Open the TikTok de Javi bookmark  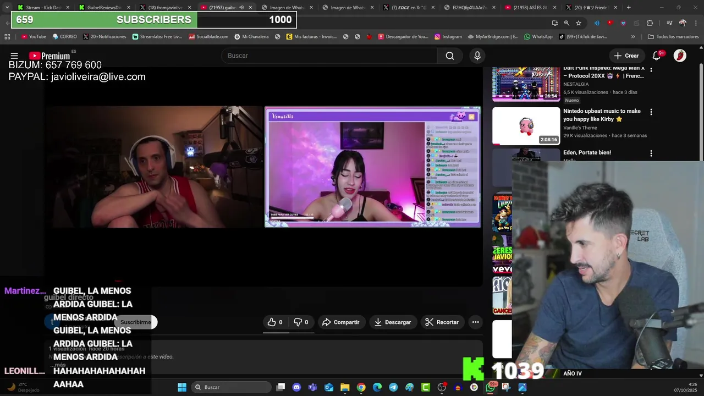pos(583,37)
